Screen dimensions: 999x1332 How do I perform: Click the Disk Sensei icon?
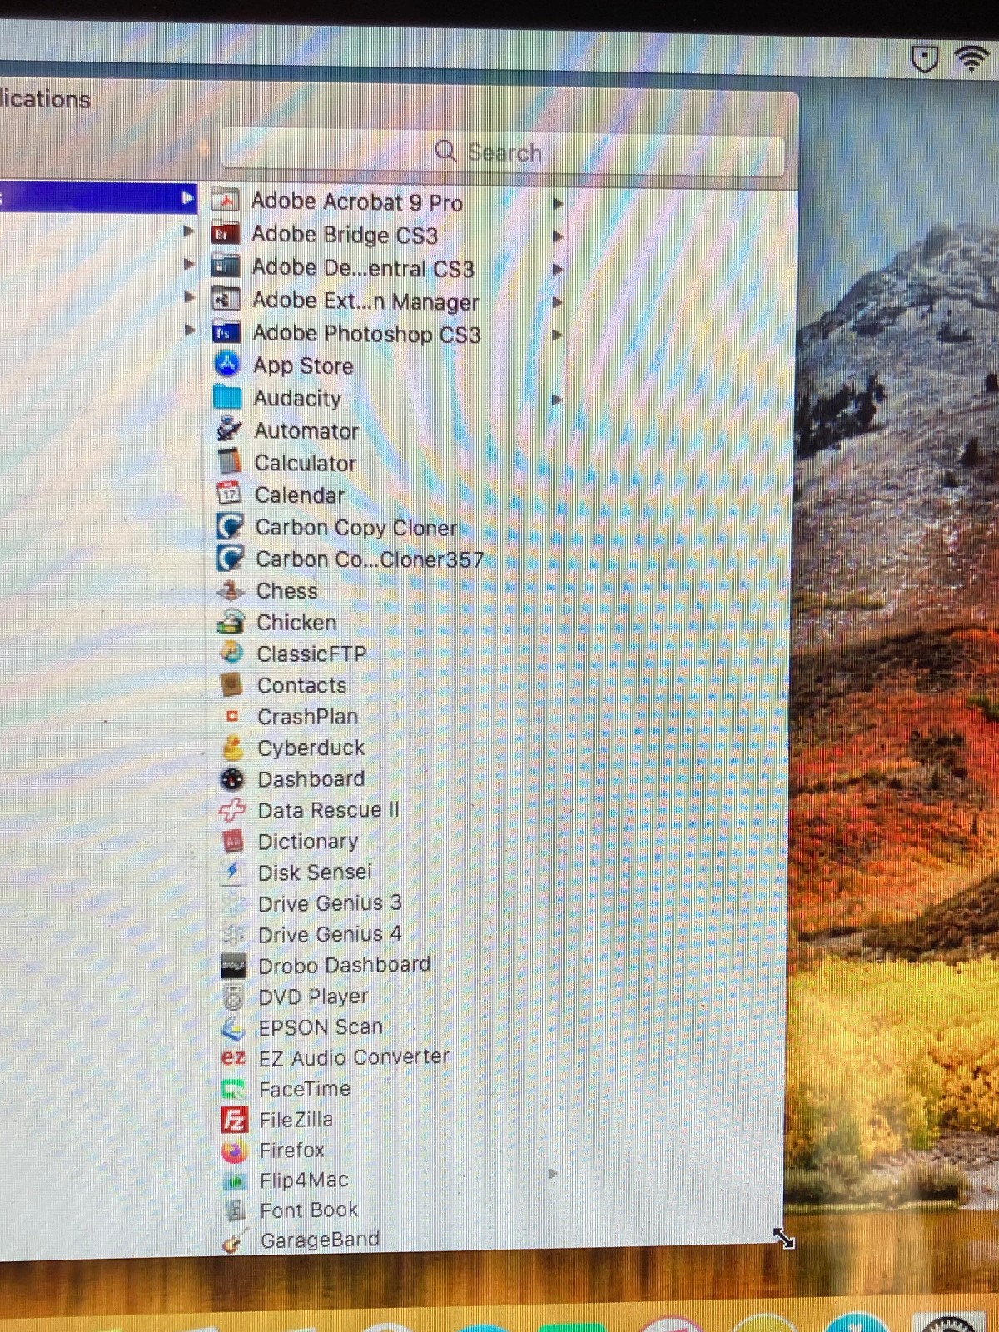(x=233, y=872)
